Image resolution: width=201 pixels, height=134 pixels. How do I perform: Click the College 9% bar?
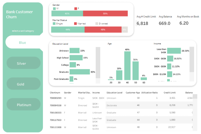pyautogui.click(x=73, y=65)
